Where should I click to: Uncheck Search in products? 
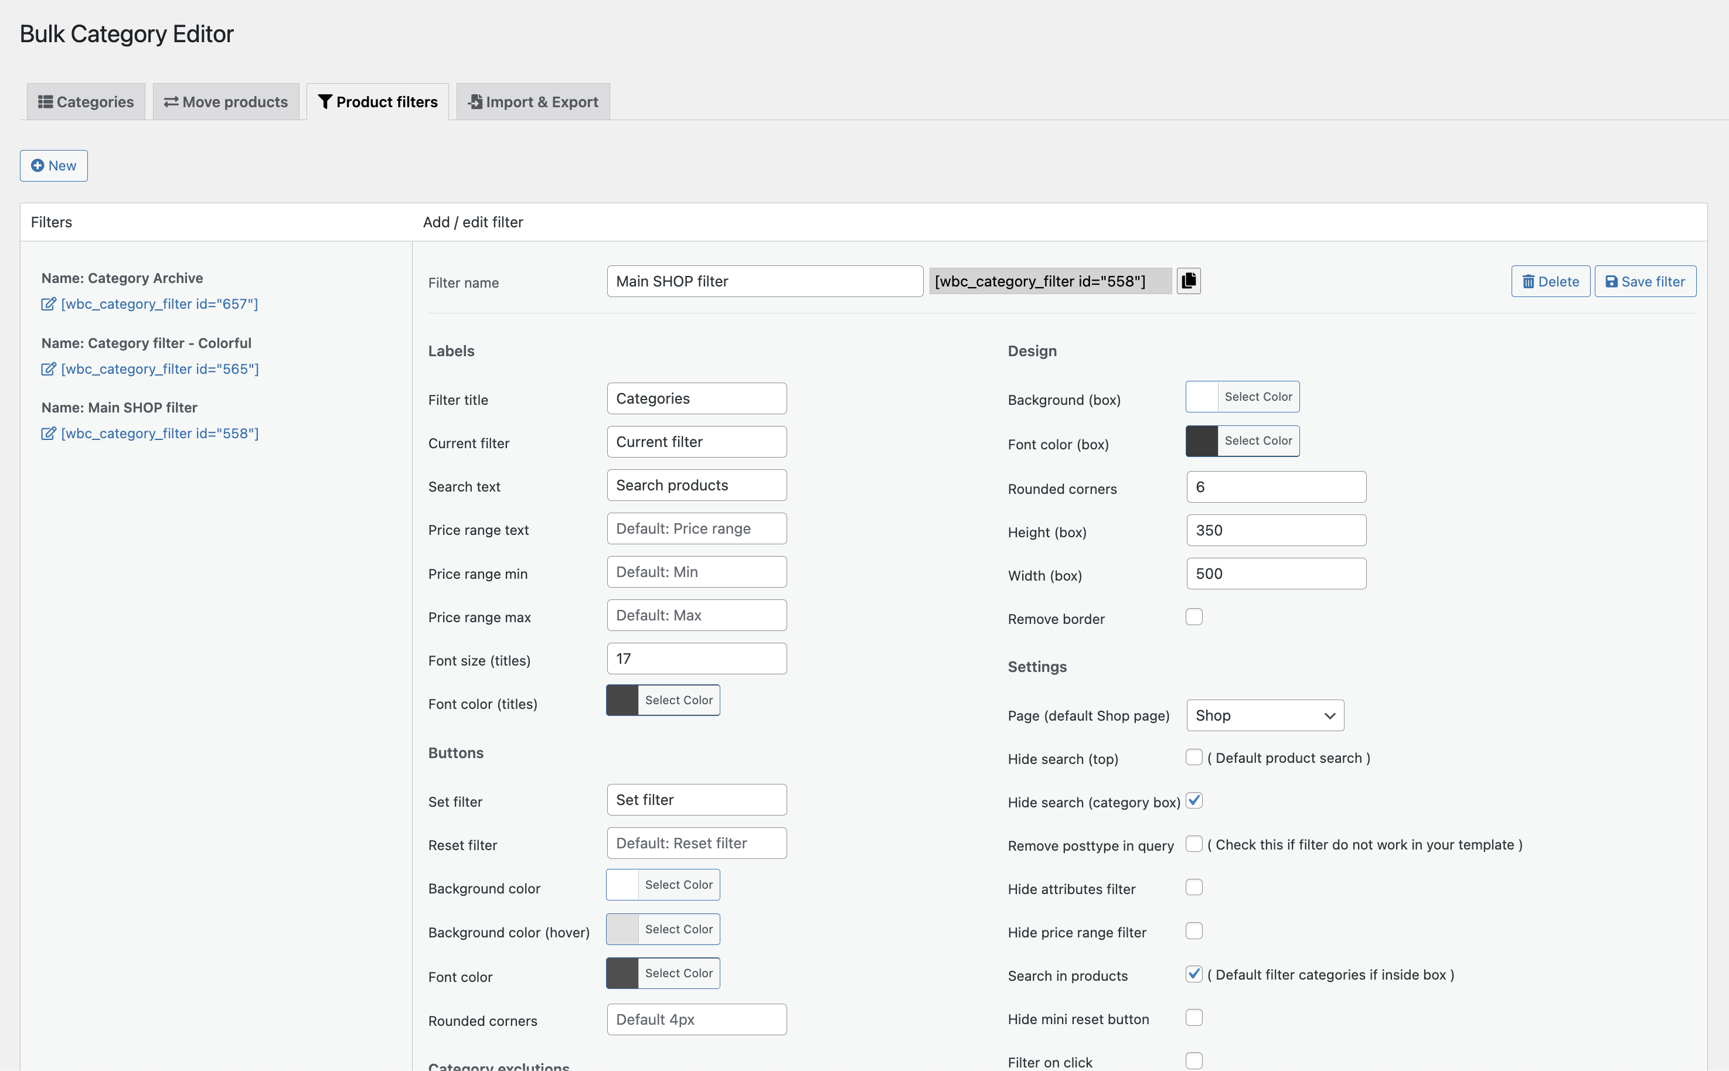coord(1194,974)
